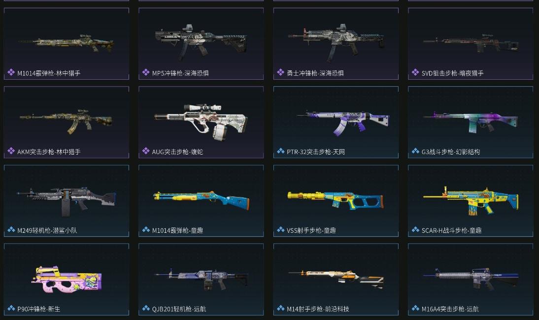Click the QJB201轻机枪-远航 weapon card
The height and width of the screenshot is (320, 539).
coord(201,280)
